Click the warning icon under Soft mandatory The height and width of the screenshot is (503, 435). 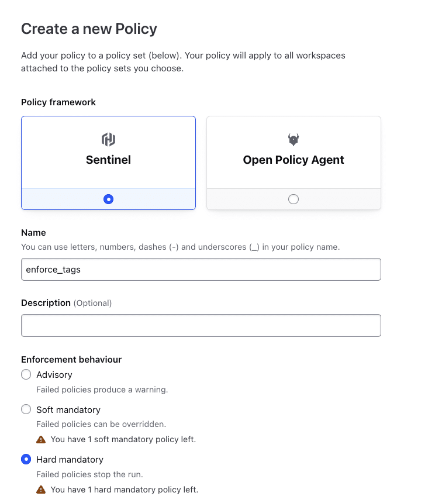point(40,438)
